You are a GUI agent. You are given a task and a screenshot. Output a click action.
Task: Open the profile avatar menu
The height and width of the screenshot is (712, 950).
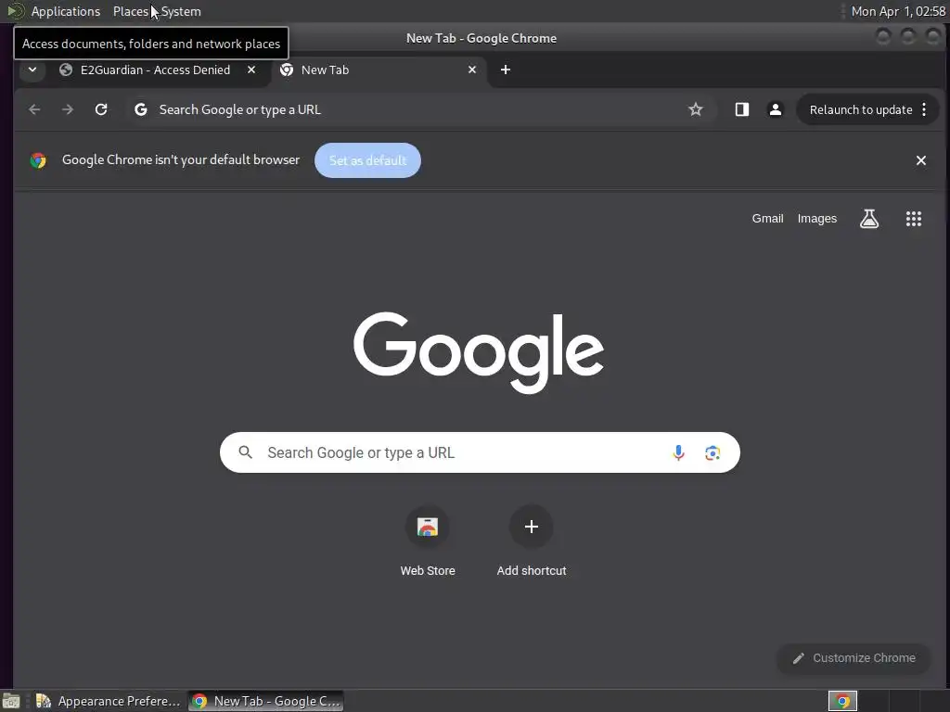click(775, 109)
